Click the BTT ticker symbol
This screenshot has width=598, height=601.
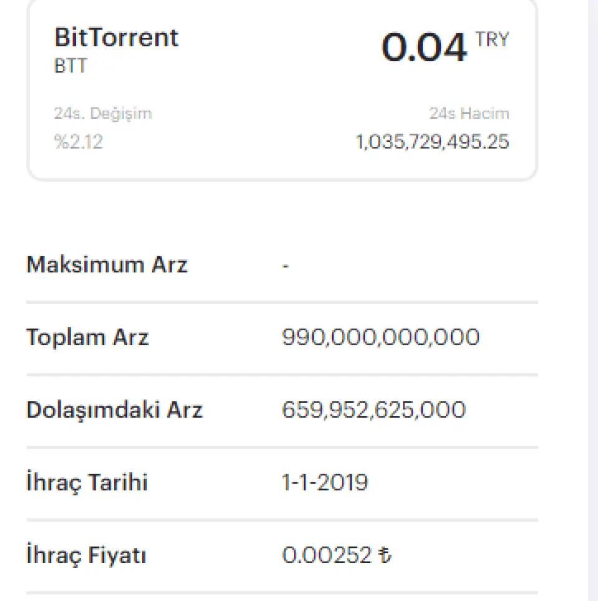[70, 66]
